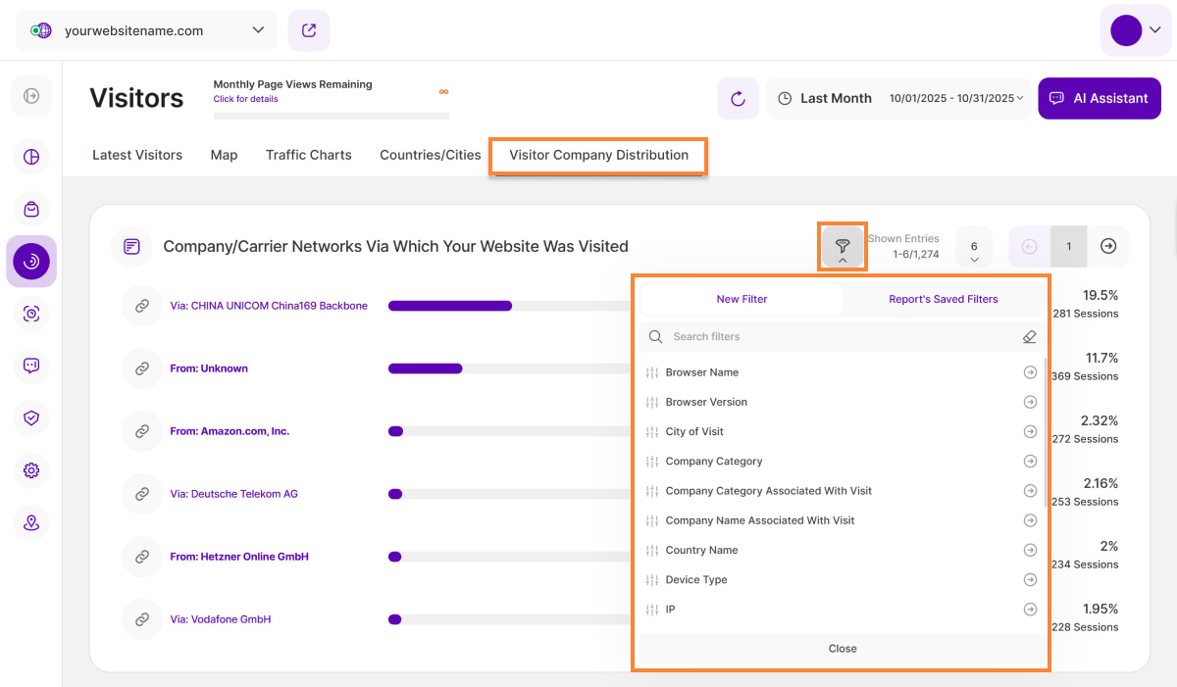
Task: Open the Traffic Charts tab
Action: point(308,155)
